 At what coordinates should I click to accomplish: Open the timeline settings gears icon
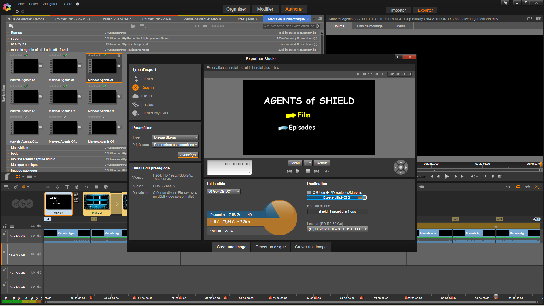(x=16, y=187)
